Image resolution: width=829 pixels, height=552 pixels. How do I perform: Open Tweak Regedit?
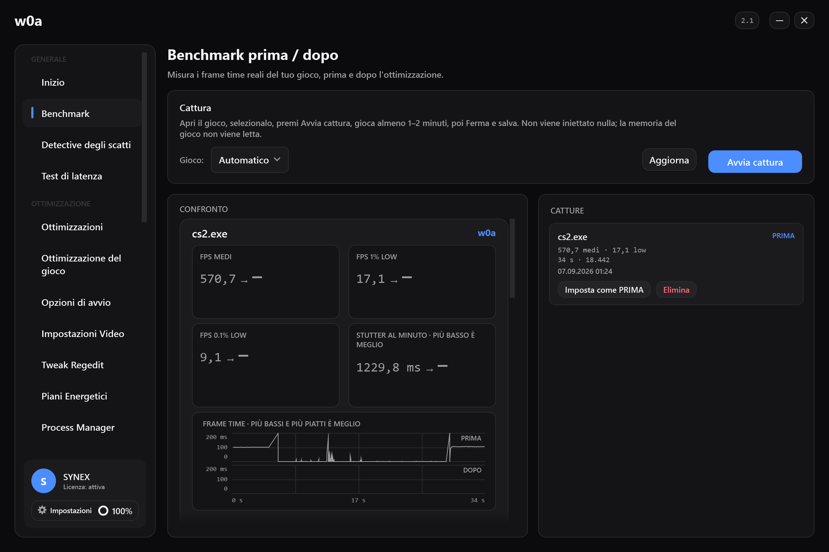(82, 365)
